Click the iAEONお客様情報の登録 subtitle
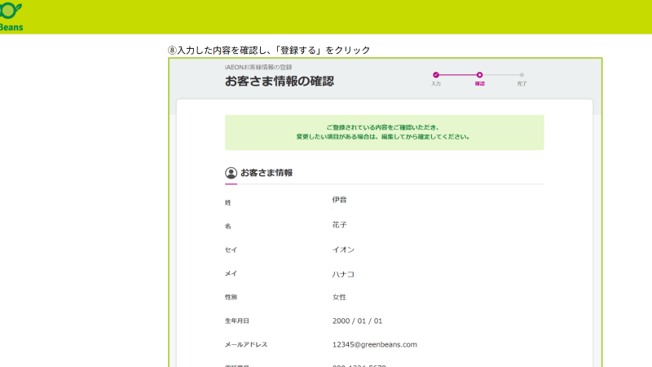Viewport: 652px width, 367px height. click(x=258, y=67)
